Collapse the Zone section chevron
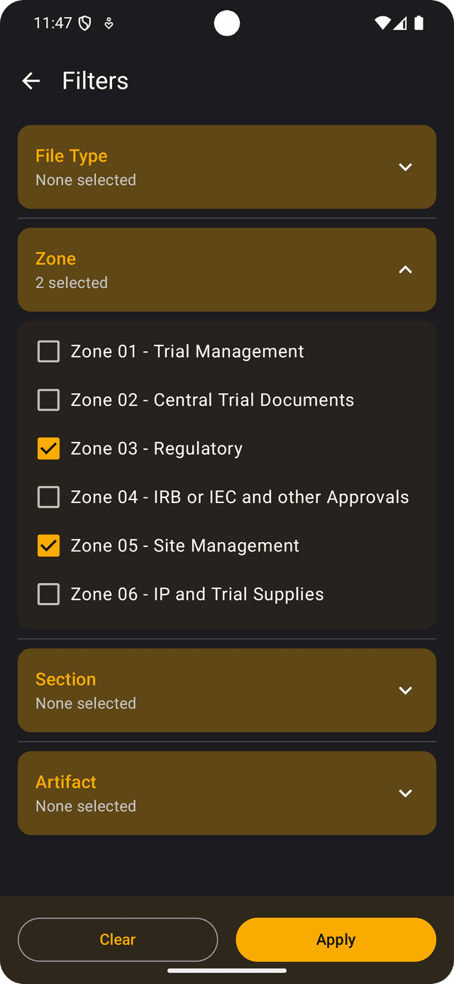The width and height of the screenshot is (454, 984). [x=405, y=270]
